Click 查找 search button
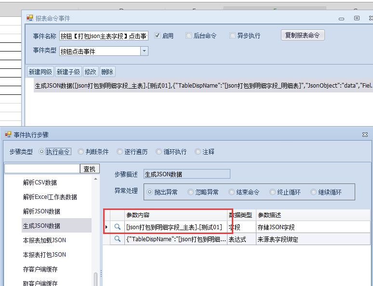The height and width of the screenshot is (286, 373). [x=90, y=169]
